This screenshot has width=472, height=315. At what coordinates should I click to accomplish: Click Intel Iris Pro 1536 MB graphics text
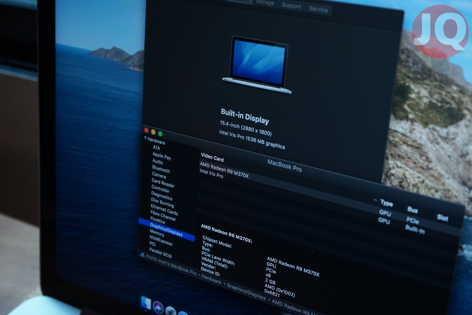252,139
